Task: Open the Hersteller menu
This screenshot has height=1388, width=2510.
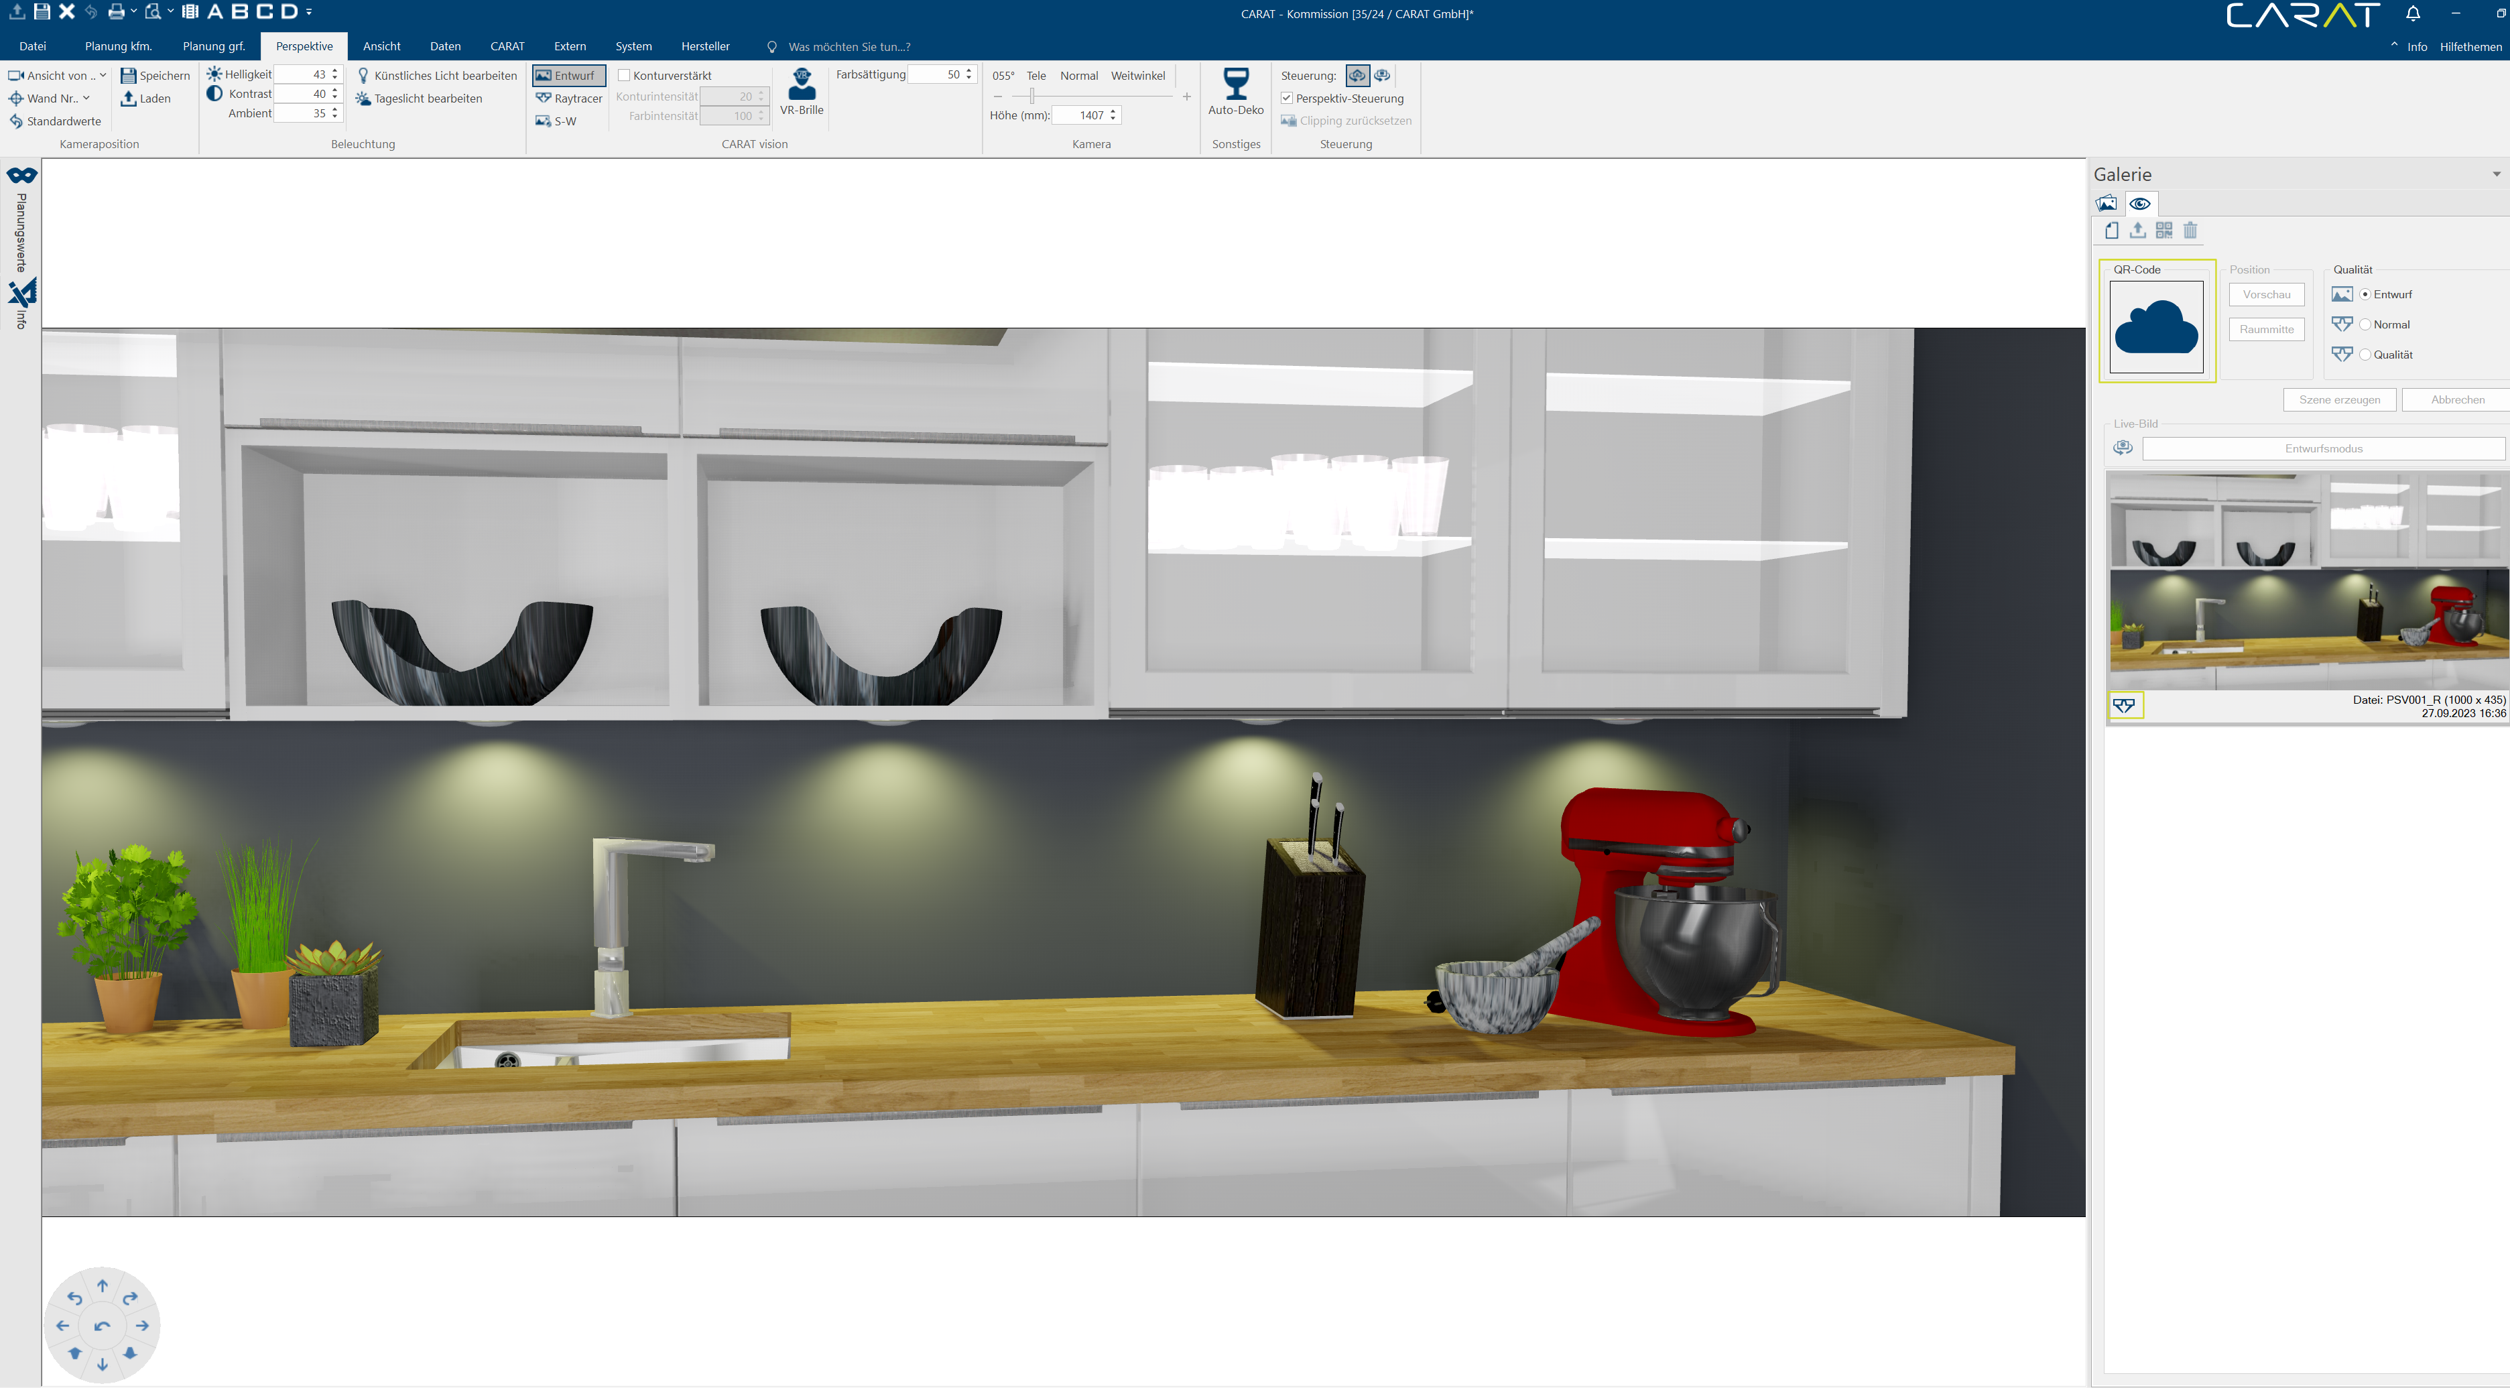Action: [704, 46]
